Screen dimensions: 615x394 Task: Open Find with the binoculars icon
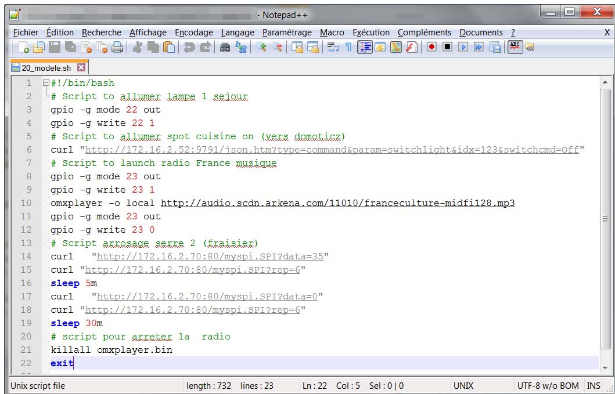225,48
